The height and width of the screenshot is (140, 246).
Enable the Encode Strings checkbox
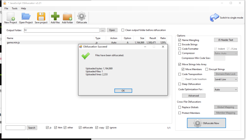pos(180,44)
